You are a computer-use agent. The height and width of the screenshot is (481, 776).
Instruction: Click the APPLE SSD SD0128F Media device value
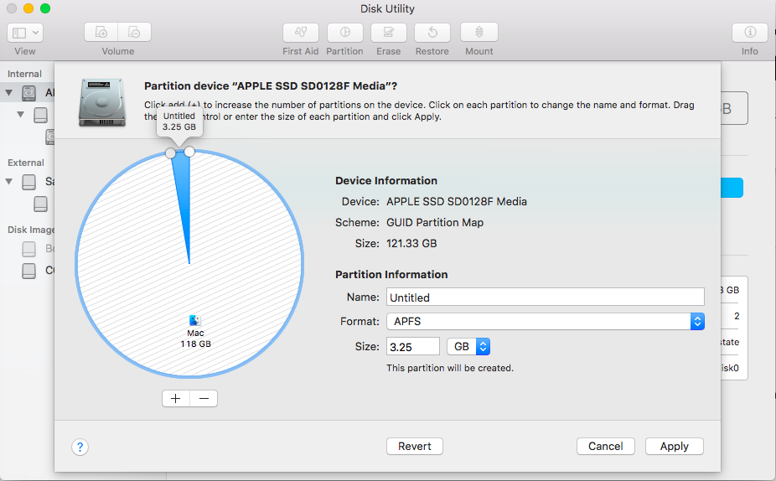[x=456, y=202]
